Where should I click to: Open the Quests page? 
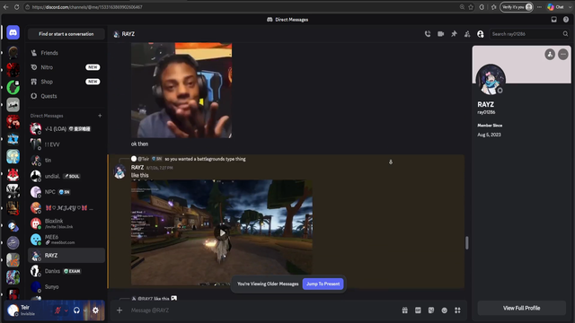[66, 96]
